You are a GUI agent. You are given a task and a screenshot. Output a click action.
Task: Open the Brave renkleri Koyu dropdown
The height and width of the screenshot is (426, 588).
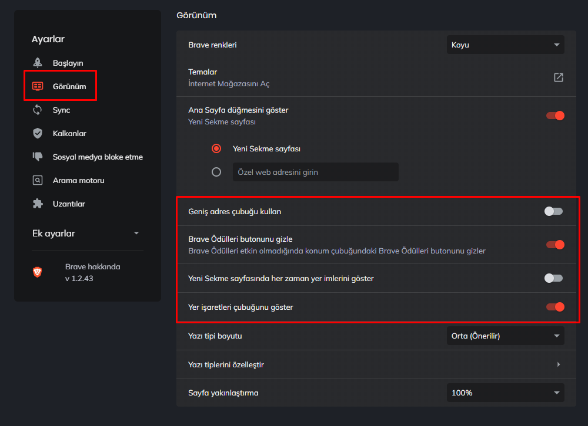505,45
